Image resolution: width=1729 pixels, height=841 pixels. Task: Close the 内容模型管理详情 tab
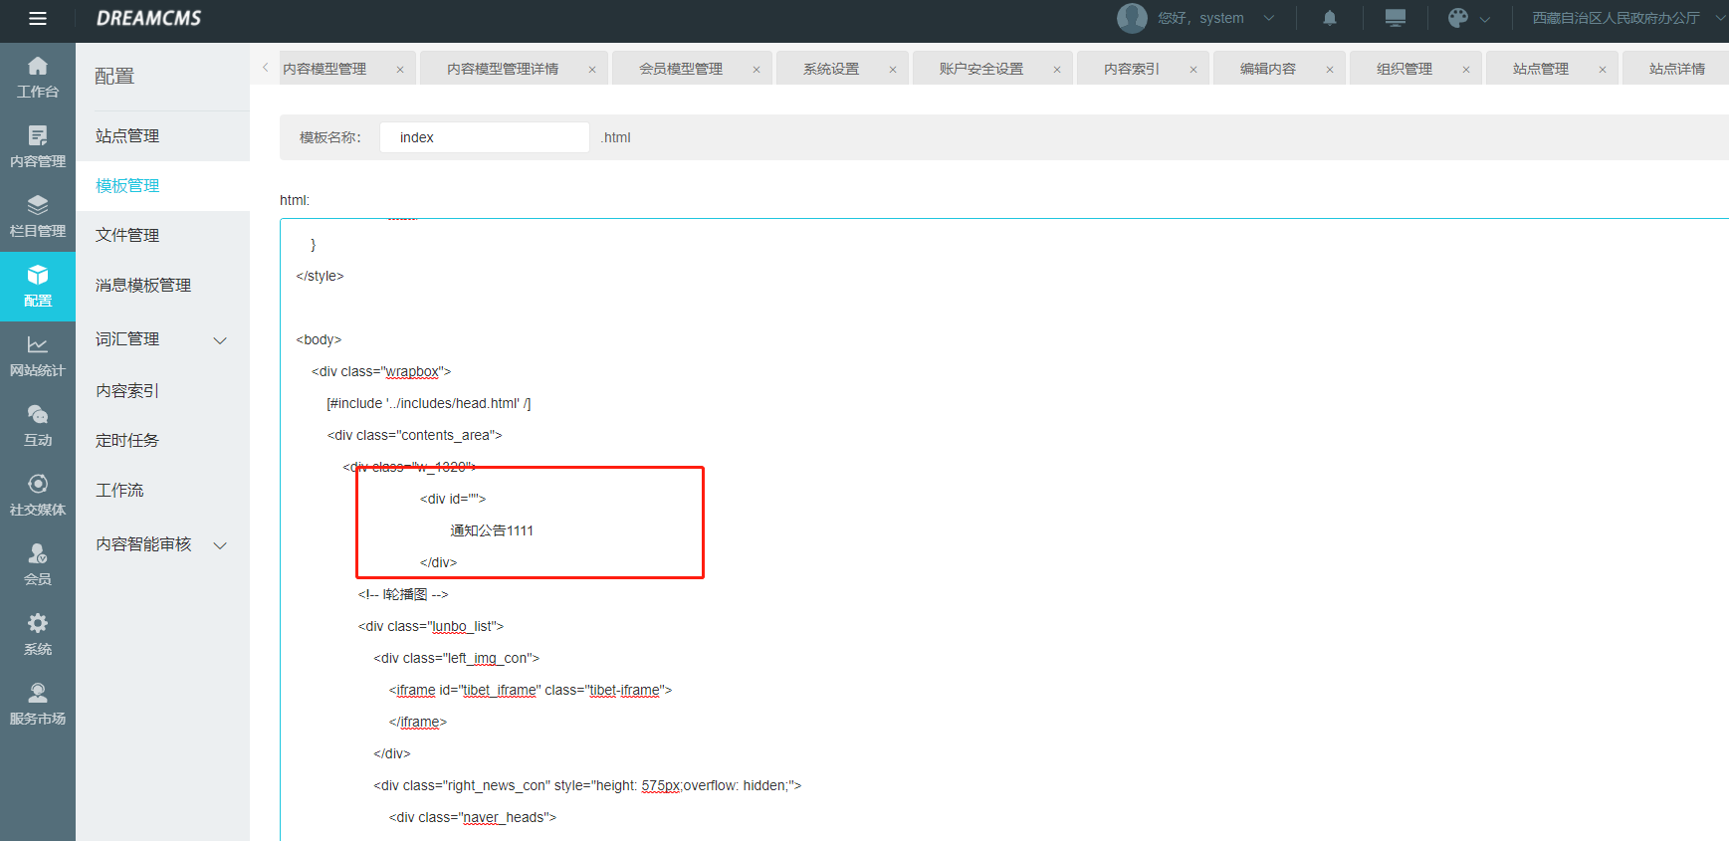coord(592,70)
